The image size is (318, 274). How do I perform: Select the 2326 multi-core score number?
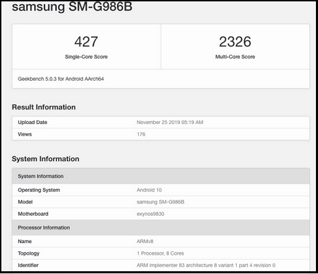pos(235,42)
